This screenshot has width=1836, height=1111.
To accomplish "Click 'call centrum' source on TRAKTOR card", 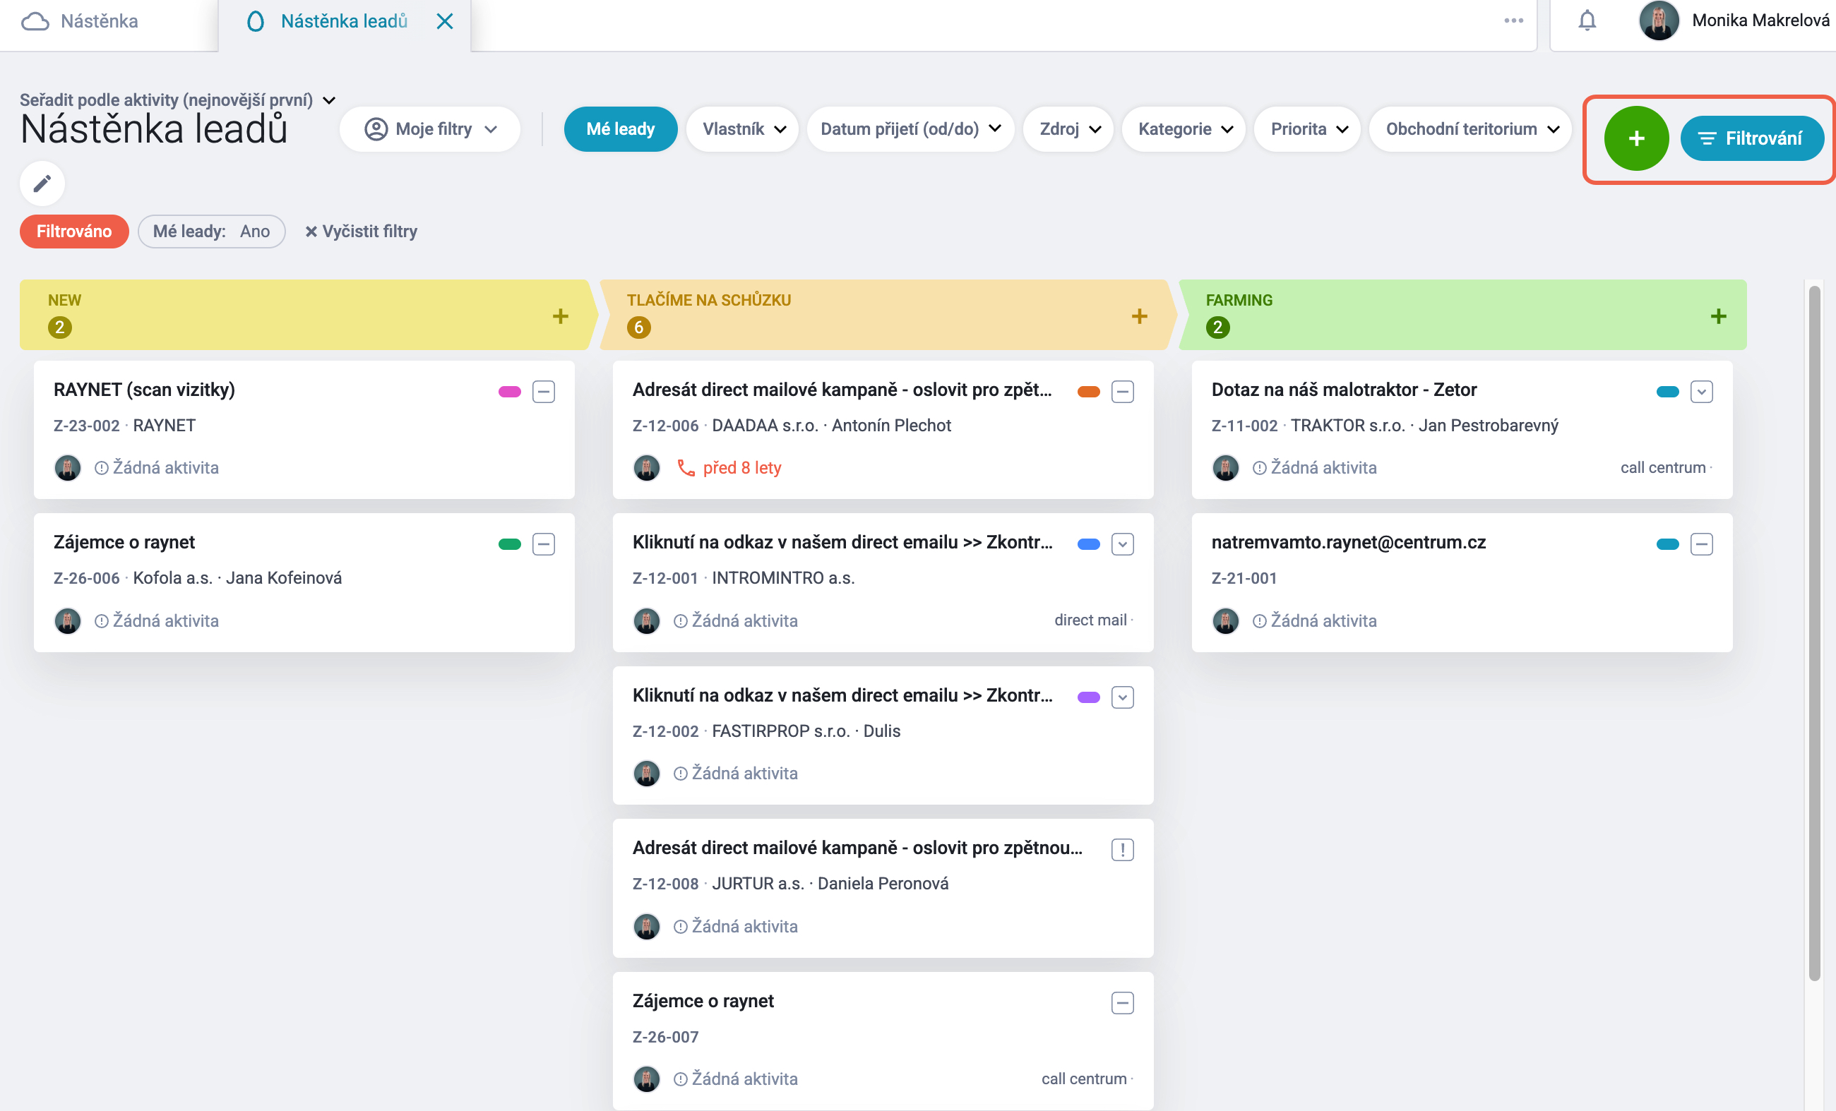I will 1662,468.
